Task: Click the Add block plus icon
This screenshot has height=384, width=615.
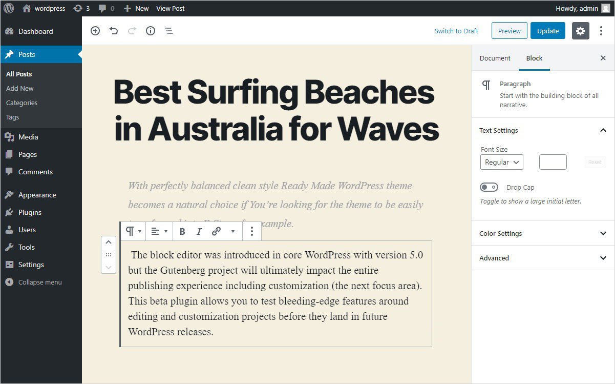Action: pos(95,31)
